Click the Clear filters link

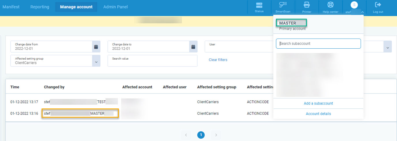(218, 60)
